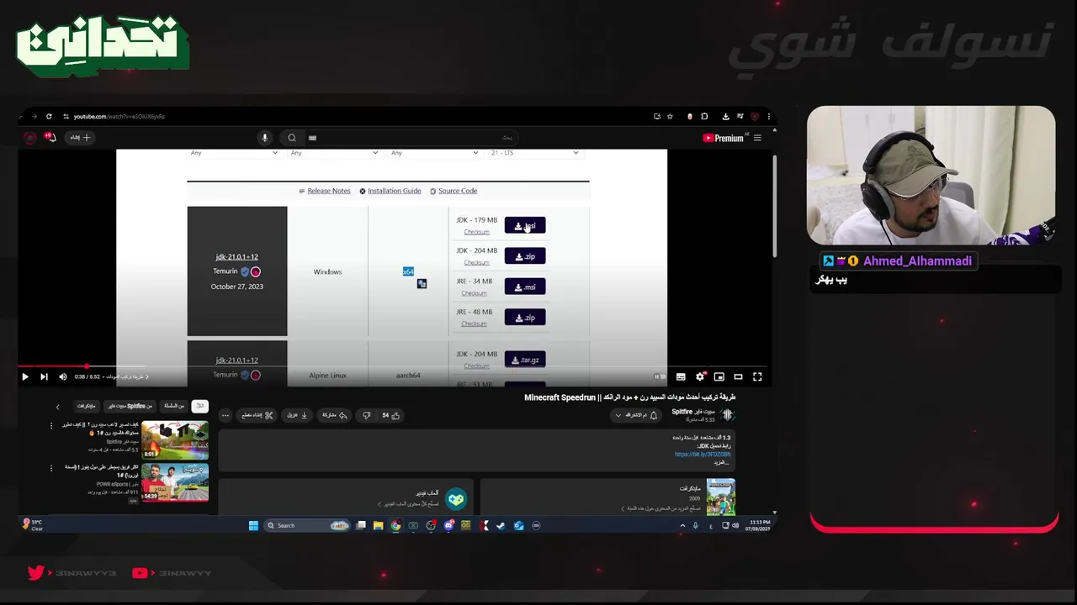
Task: Open the Windows Start menu
Action: pos(253,526)
